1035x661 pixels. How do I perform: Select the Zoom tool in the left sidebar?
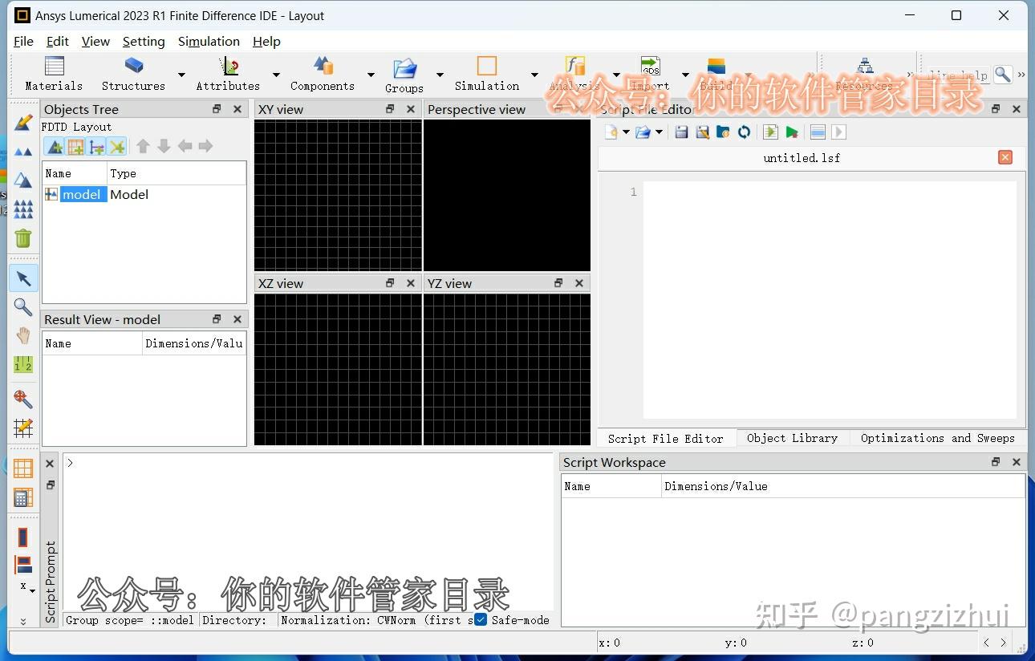22,307
